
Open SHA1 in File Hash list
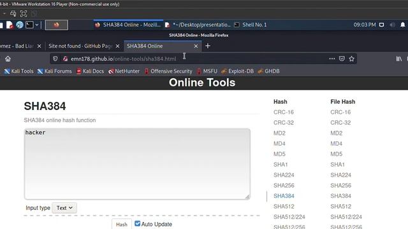337,165
